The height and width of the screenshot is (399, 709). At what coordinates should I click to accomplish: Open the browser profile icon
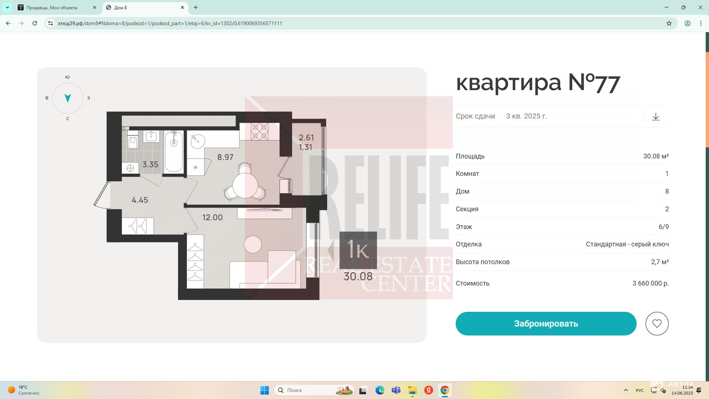pyautogui.click(x=688, y=23)
